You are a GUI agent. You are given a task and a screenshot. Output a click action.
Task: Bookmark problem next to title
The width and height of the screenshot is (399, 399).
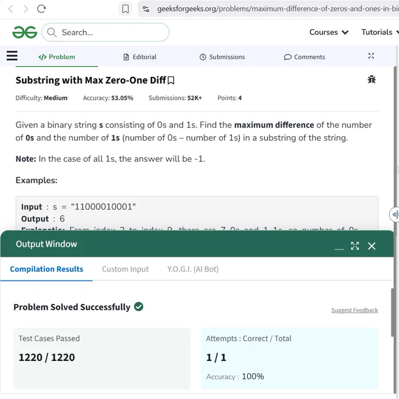tap(171, 80)
